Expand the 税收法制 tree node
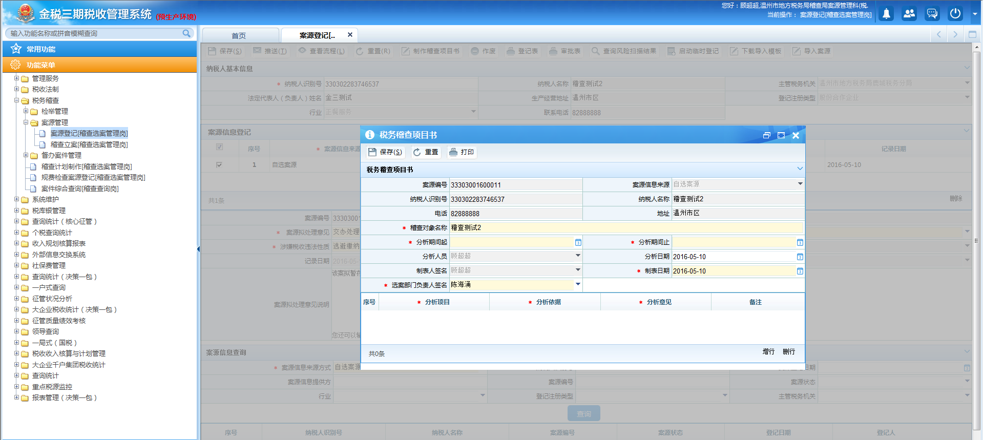983x440 pixels. coord(16,89)
